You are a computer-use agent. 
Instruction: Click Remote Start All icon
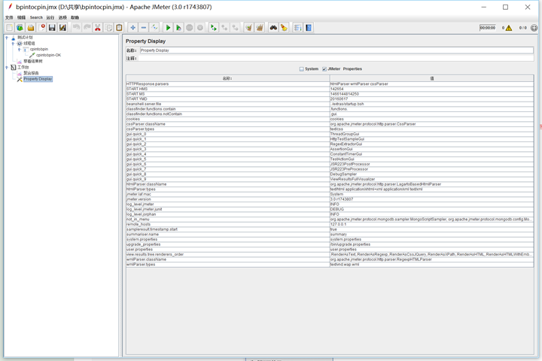click(214, 28)
